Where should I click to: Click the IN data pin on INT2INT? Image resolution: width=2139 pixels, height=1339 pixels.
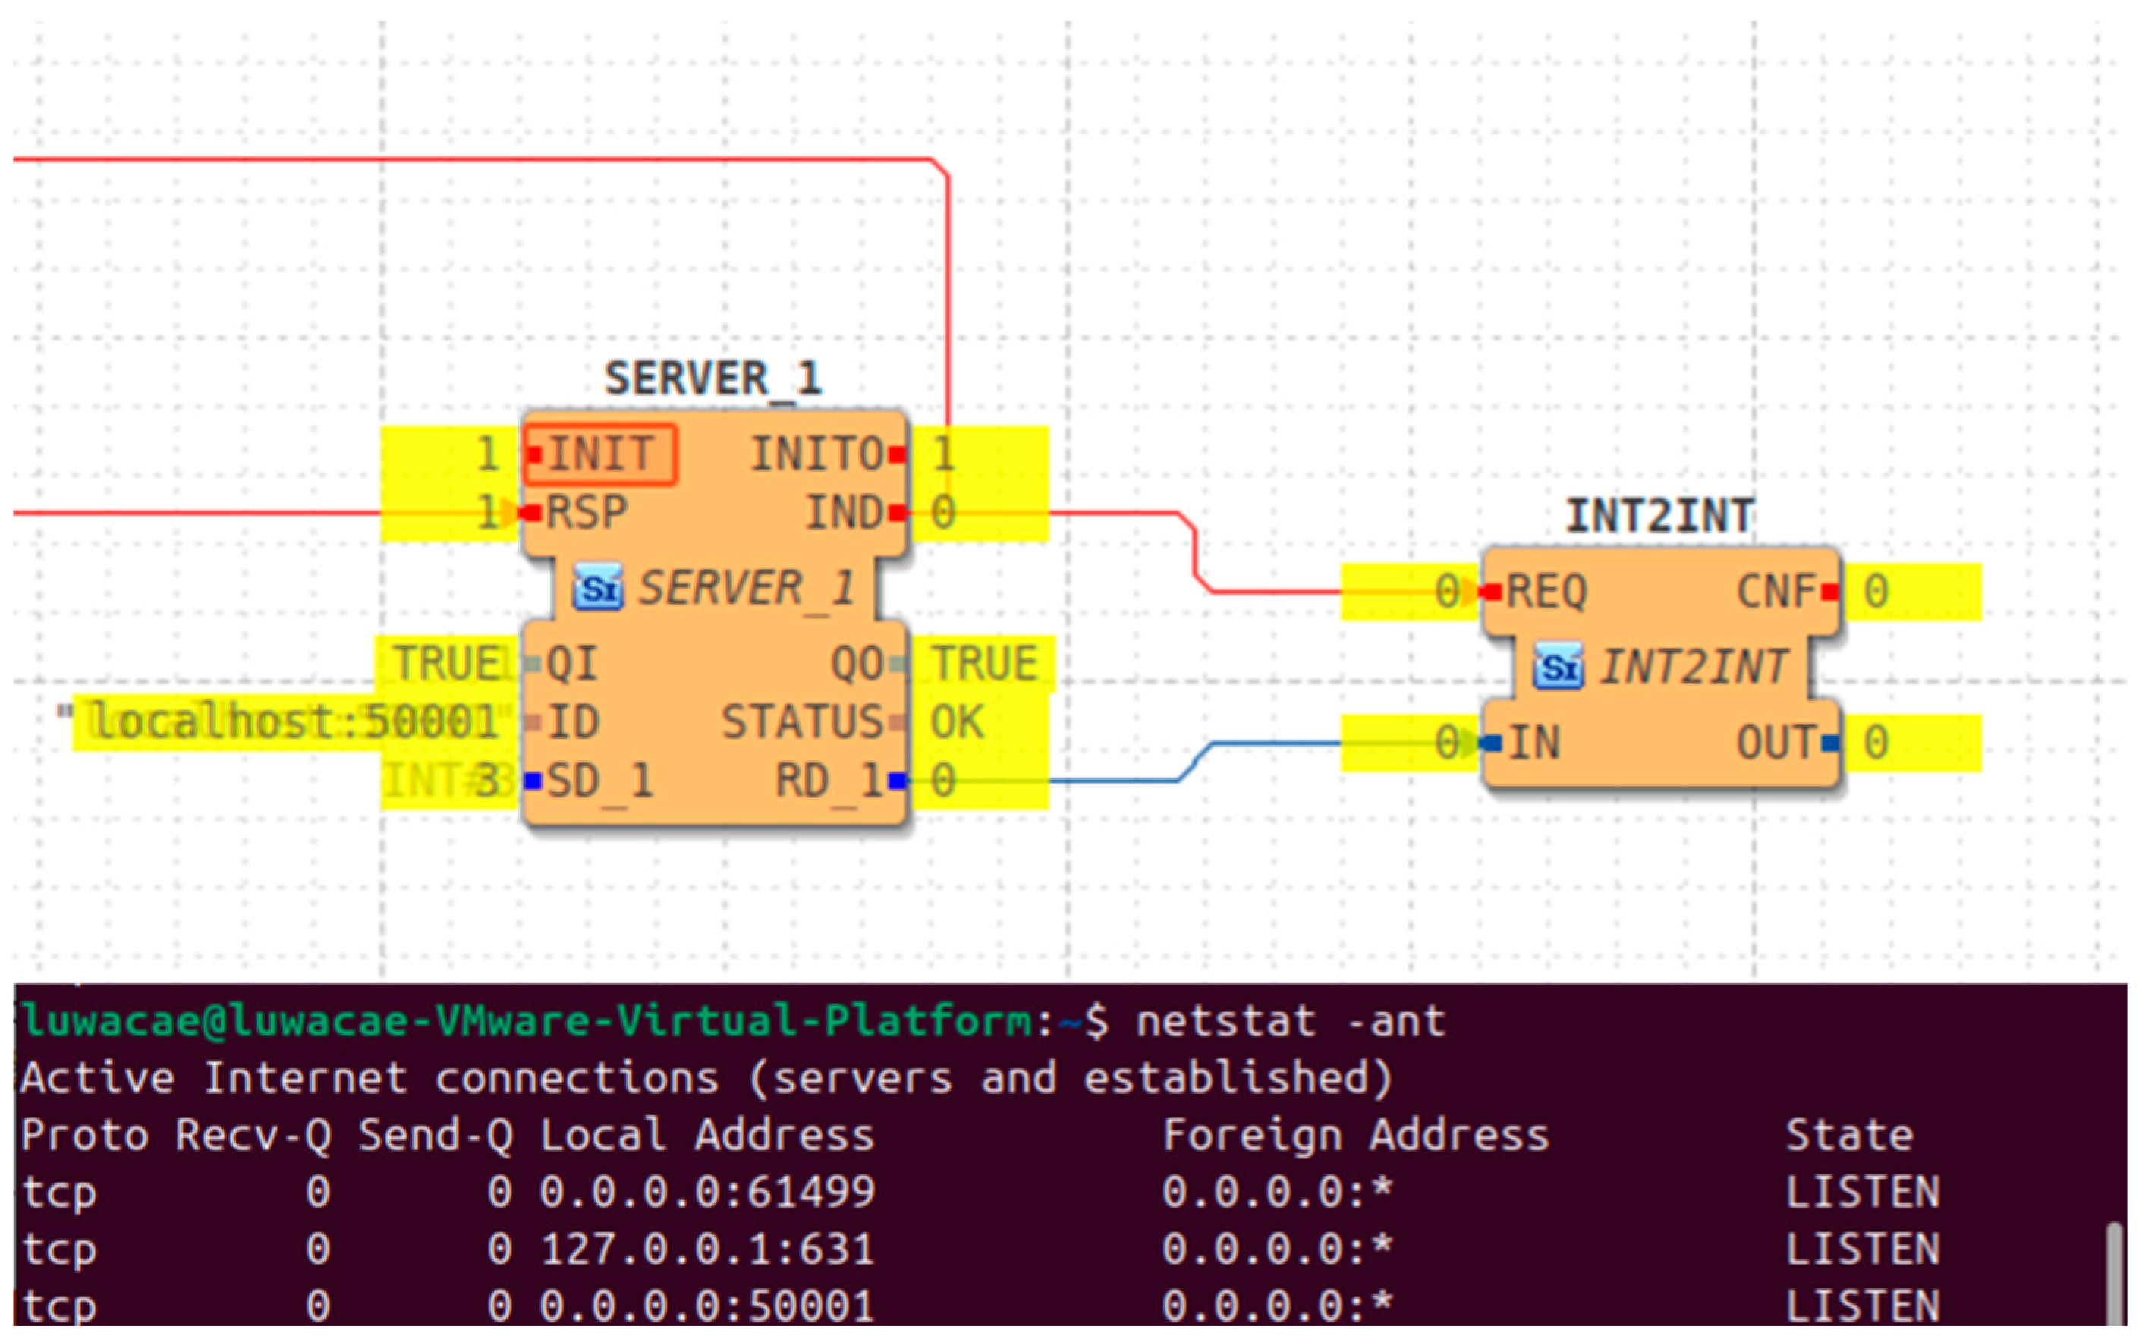tap(1532, 742)
